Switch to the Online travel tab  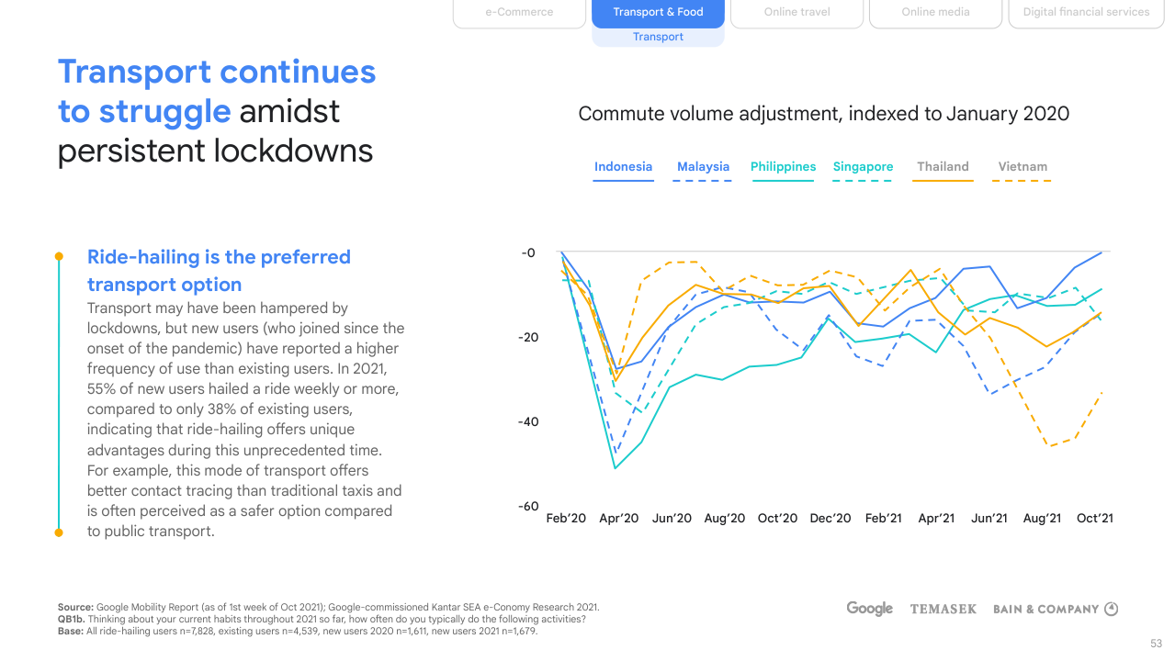click(797, 13)
